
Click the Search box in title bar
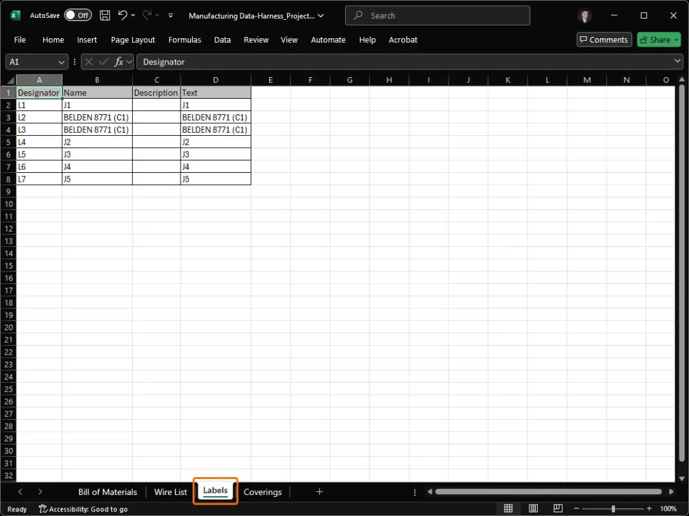click(x=437, y=15)
